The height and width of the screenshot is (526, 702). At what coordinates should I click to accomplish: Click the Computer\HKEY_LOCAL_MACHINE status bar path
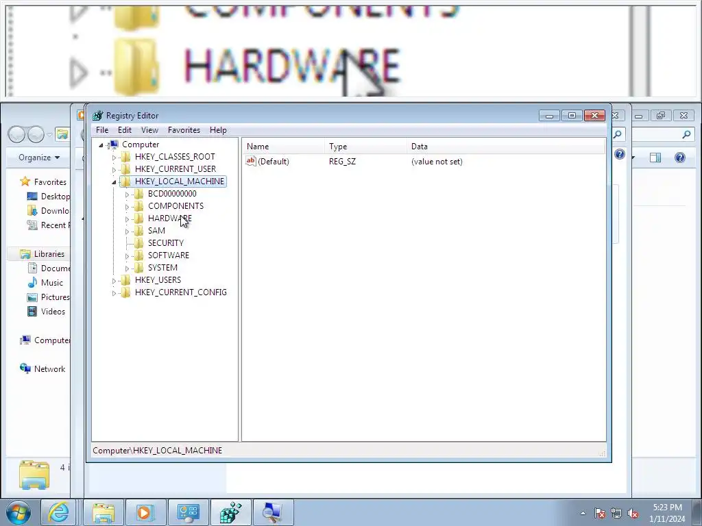pos(157,451)
